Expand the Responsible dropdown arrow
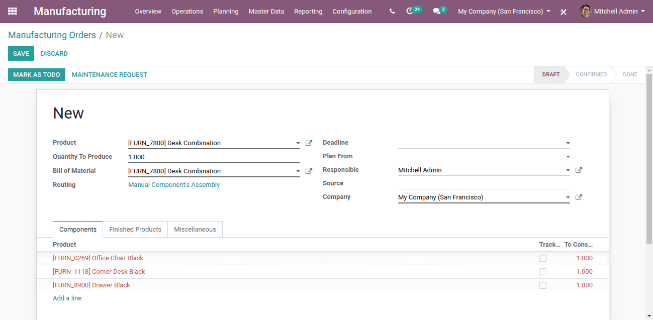Image resolution: width=653 pixels, height=320 pixels. [x=568, y=170]
